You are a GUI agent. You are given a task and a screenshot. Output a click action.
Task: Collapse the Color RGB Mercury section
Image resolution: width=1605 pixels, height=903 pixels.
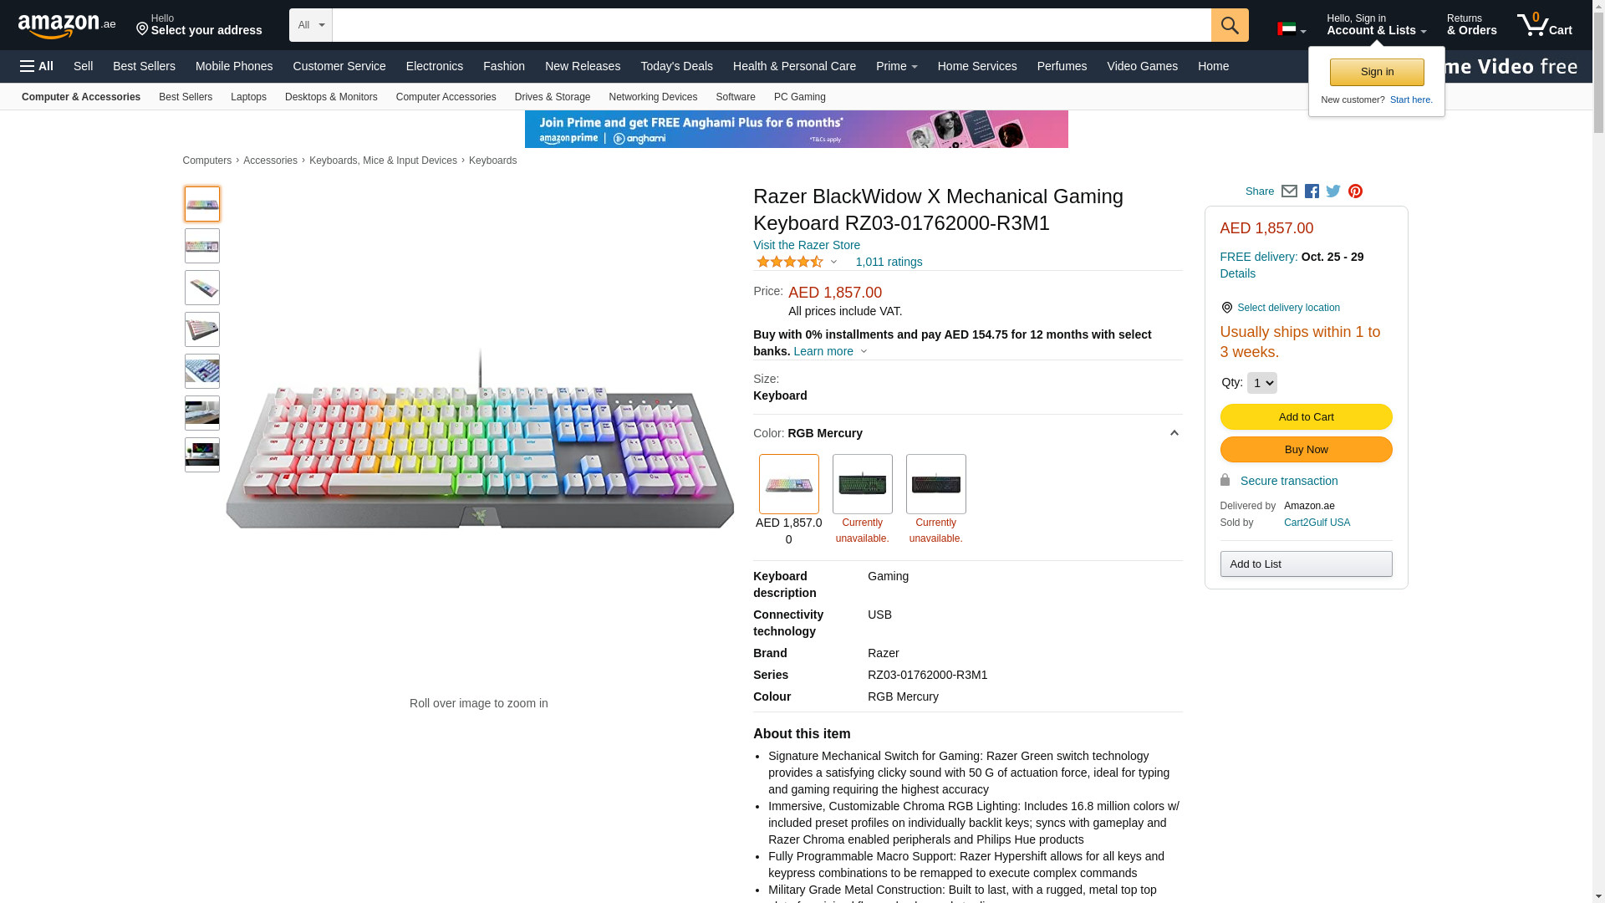pyautogui.click(x=1174, y=433)
